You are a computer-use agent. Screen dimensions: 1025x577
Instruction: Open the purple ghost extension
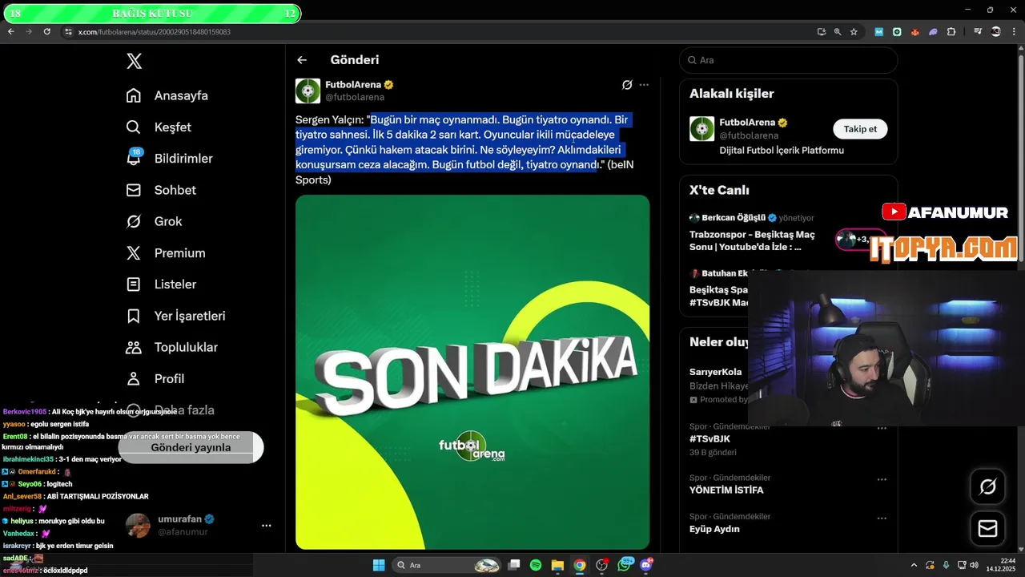(x=933, y=32)
